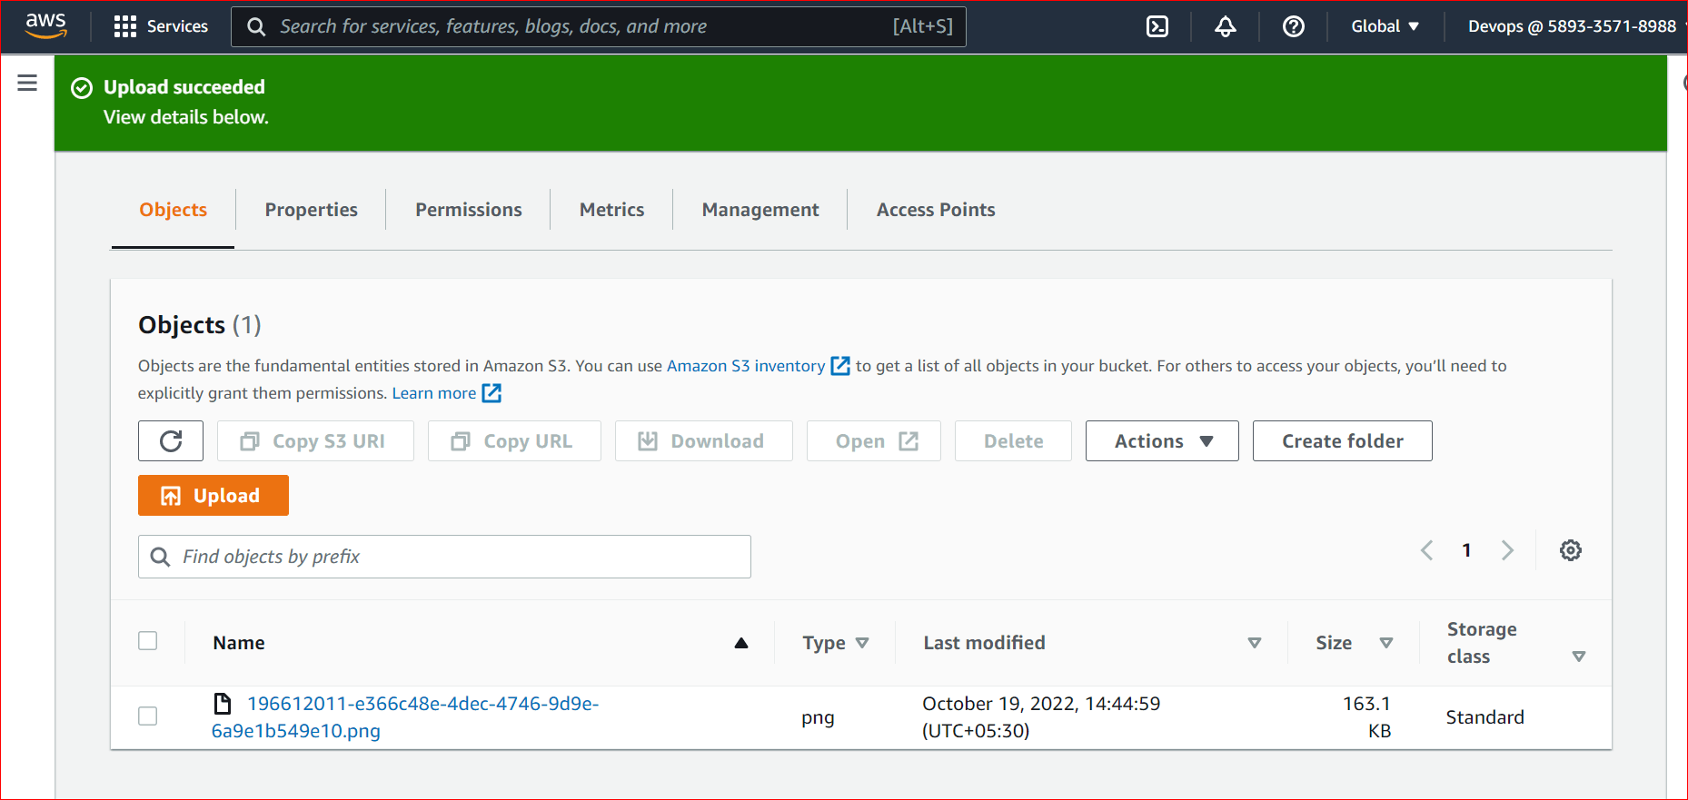
Task: Open the Global region dropdown
Action: [x=1385, y=26]
